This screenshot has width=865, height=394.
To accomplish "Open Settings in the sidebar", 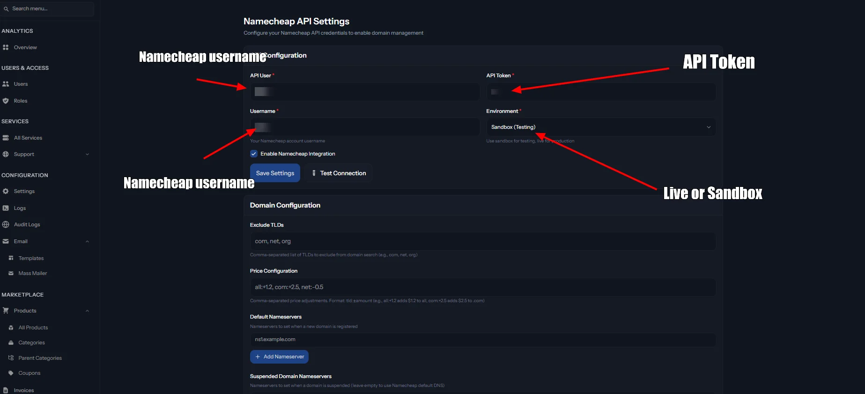I will [x=24, y=191].
